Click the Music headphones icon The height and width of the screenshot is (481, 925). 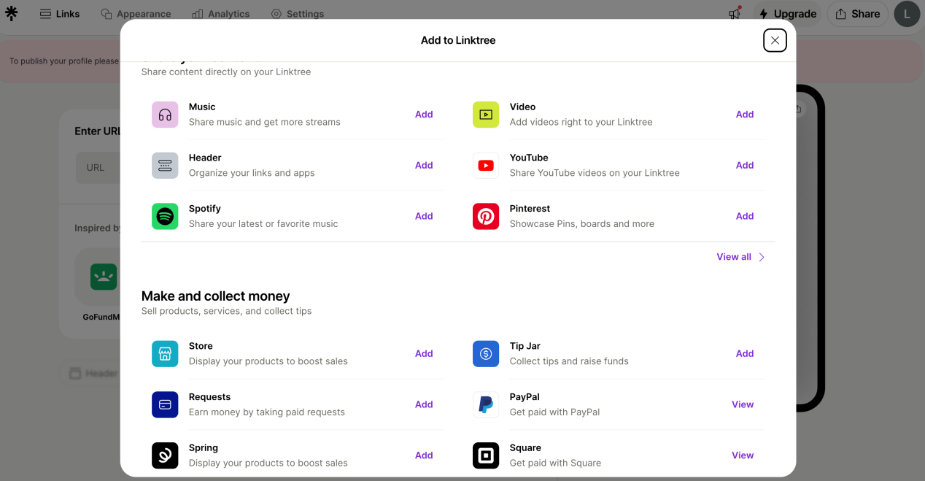click(x=165, y=115)
